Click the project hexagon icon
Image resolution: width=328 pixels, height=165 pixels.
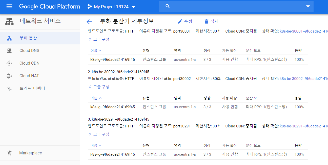tap(89, 7)
